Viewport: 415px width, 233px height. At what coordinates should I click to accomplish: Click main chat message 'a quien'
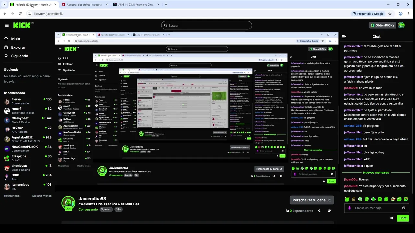click(x=368, y=166)
